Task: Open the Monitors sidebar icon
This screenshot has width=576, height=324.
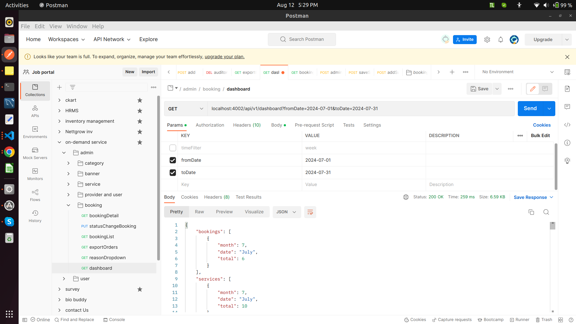Action: pos(35,174)
